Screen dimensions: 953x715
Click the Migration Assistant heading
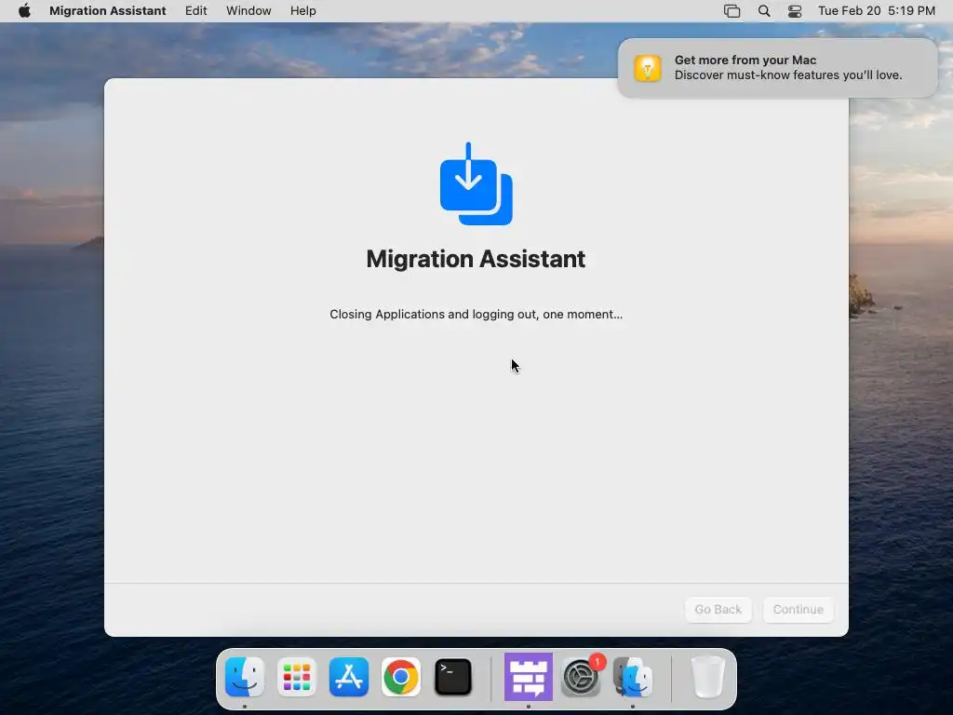476,259
